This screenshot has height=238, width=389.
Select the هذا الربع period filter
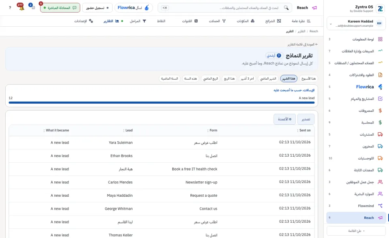tap(229, 79)
